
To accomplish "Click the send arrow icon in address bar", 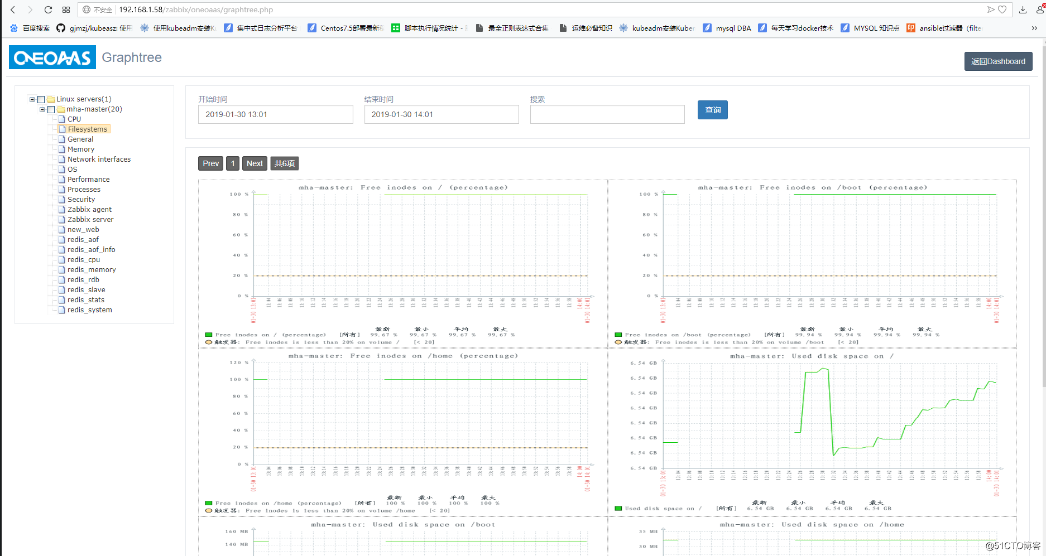I will (991, 9).
